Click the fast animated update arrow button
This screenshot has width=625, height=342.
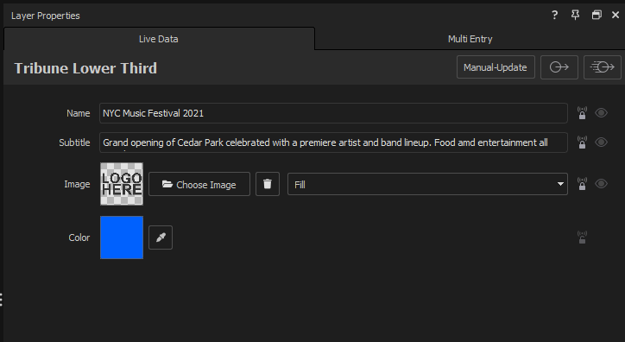pos(602,67)
